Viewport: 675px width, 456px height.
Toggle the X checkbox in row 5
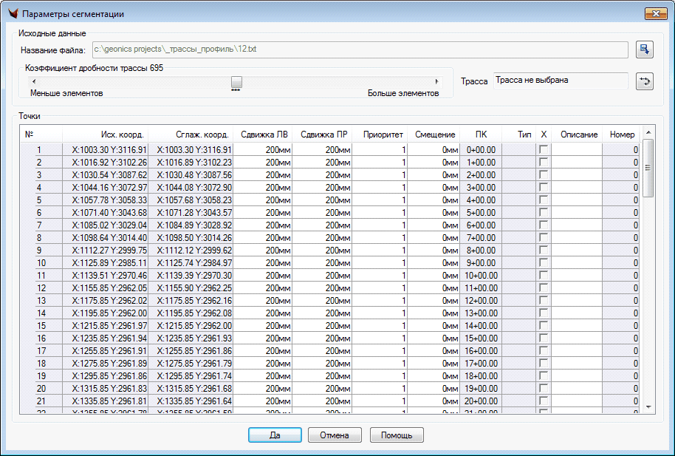coord(544,200)
